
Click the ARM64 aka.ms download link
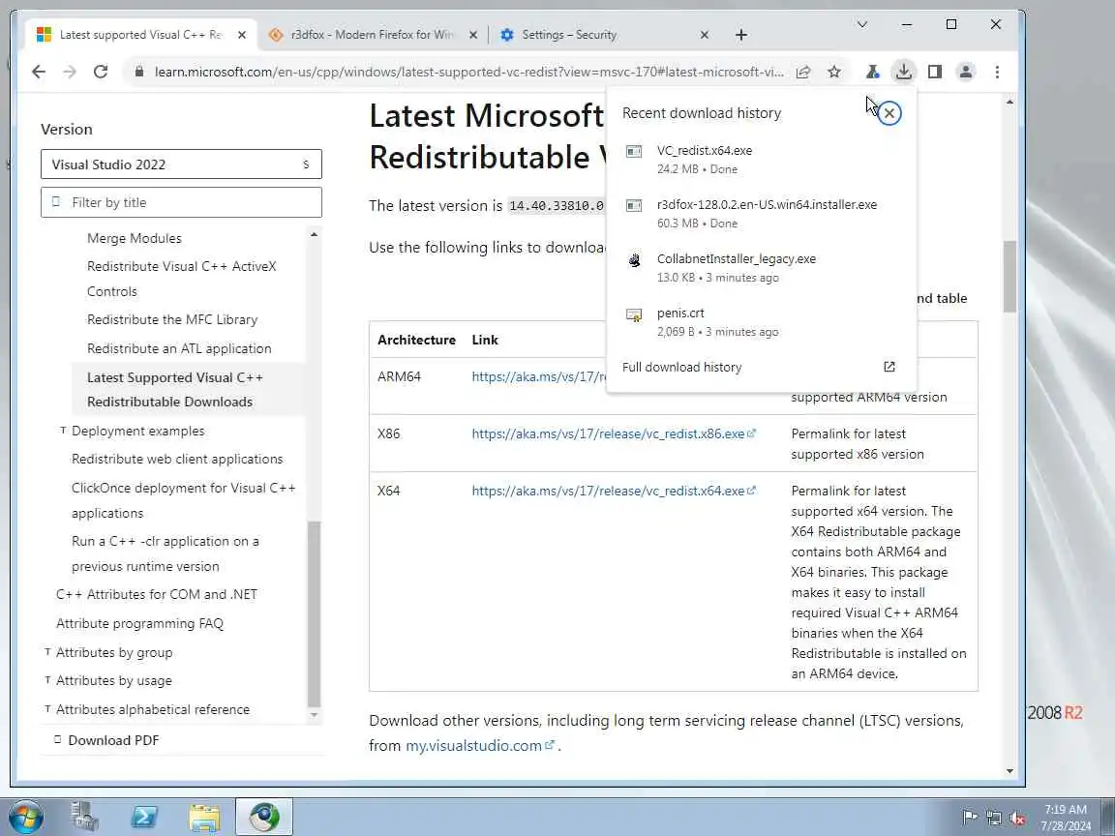tap(538, 376)
